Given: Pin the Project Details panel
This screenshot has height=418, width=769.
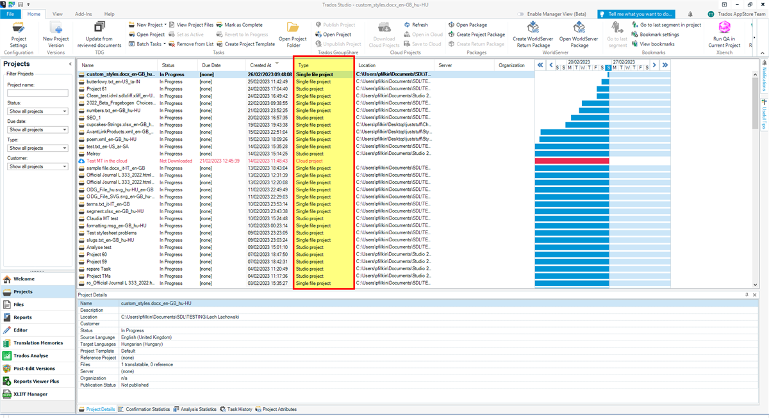Looking at the screenshot, I should [746, 294].
